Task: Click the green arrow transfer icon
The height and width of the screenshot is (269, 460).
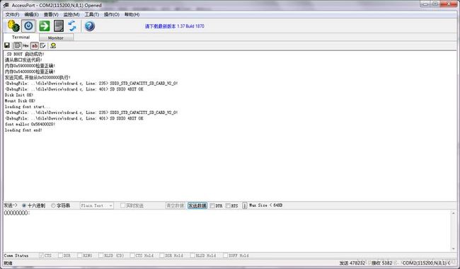Action: (x=45, y=25)
